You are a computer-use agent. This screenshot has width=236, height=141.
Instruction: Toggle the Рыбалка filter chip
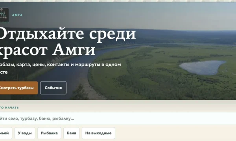pyautogui.click(x=49, y=133)
